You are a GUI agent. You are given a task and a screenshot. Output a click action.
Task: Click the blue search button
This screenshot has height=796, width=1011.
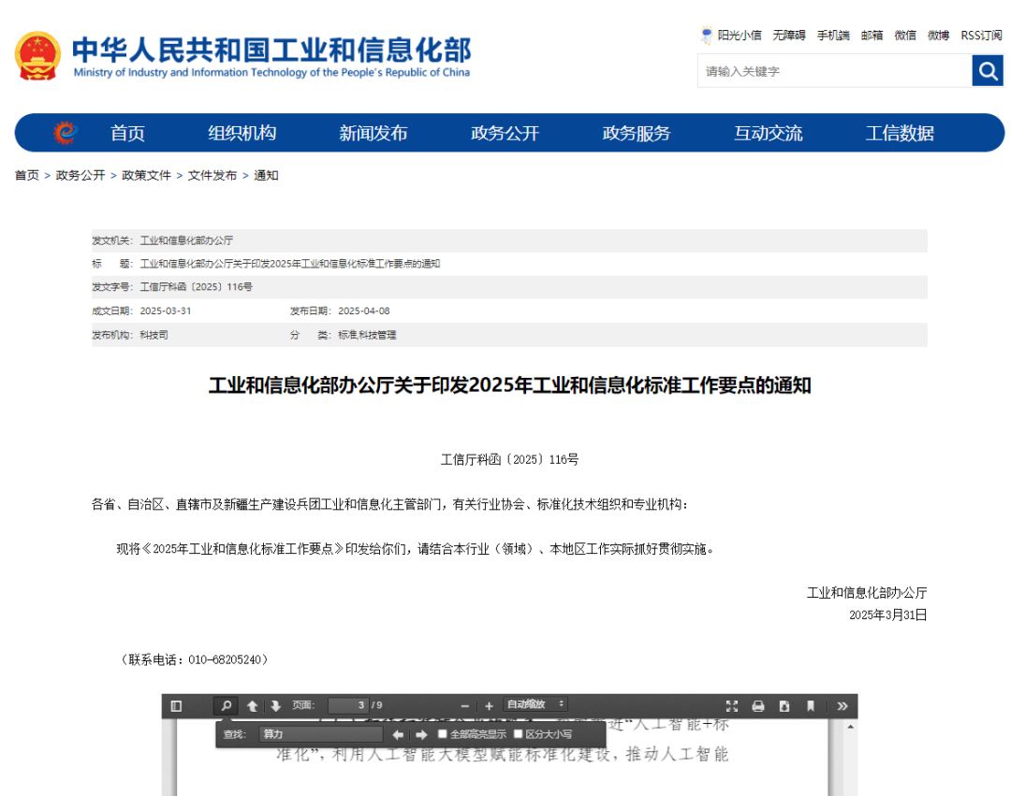tap(988, 70)
